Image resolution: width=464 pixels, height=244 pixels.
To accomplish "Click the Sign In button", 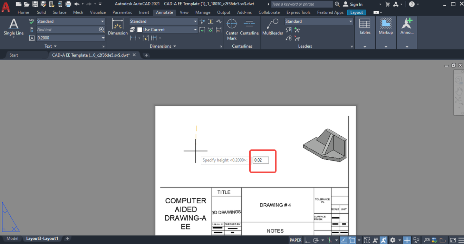I will 355,4.
